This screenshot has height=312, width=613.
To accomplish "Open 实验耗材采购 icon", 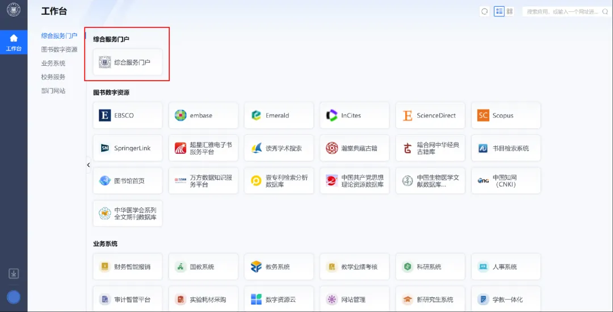I will [x=180, y=300].
